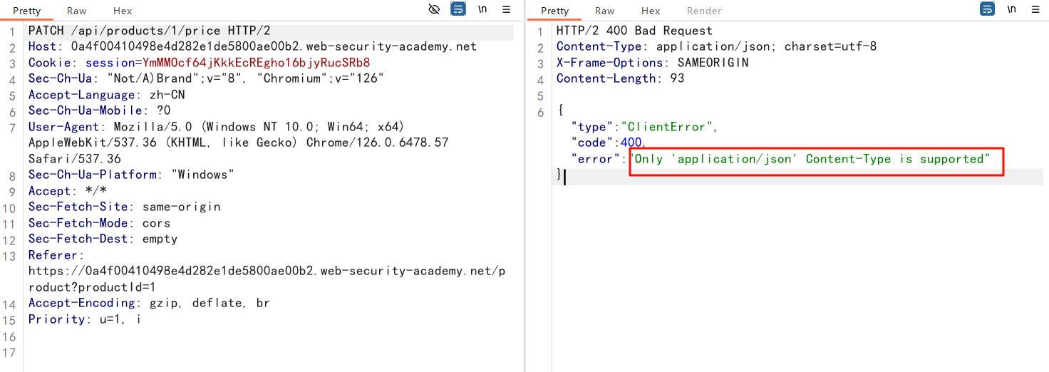Click the HTTP/2 400 Bad Request status line
1049x372 pixels.
tap(634, 31)
